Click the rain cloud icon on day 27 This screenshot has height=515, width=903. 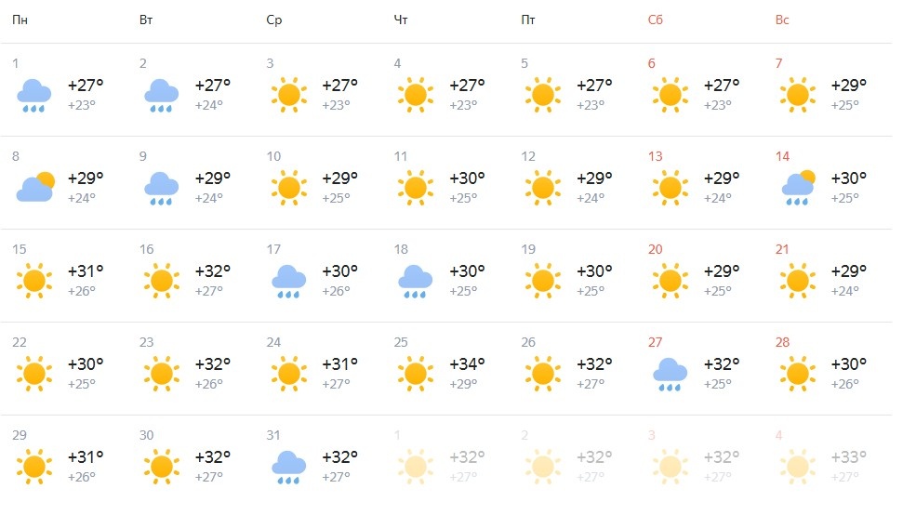tap(670, 375)
